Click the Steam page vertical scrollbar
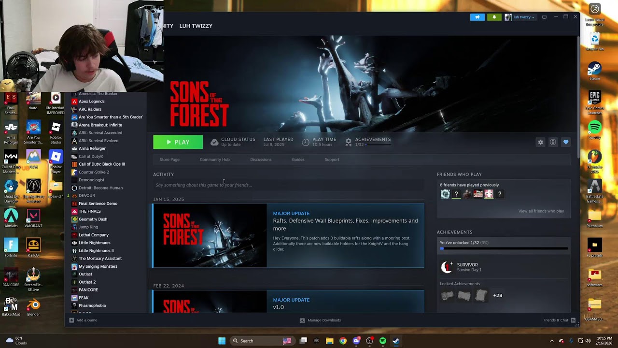This screenshot has height=348, width=618. (578, 97)
